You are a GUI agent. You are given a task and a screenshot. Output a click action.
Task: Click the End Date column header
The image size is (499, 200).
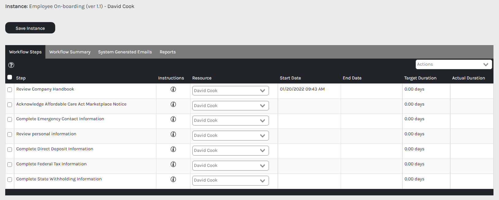352,78
